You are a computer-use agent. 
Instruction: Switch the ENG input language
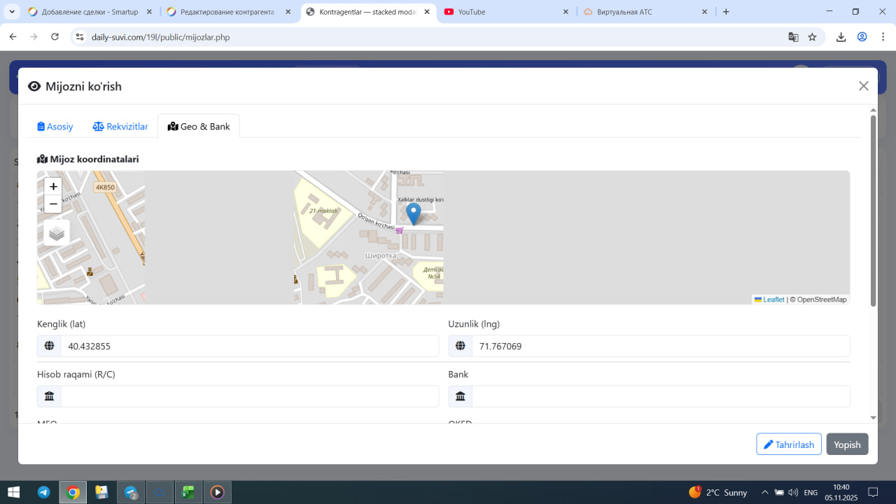[x=811, y=492]
